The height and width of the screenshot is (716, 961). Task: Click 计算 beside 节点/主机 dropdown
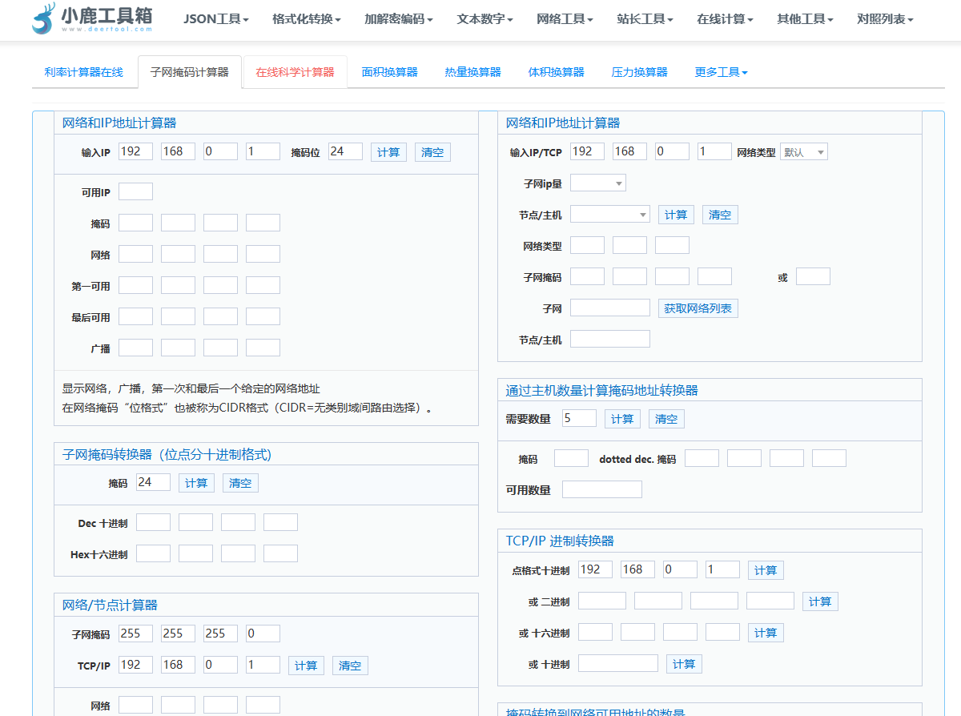(x=677, y=215)
